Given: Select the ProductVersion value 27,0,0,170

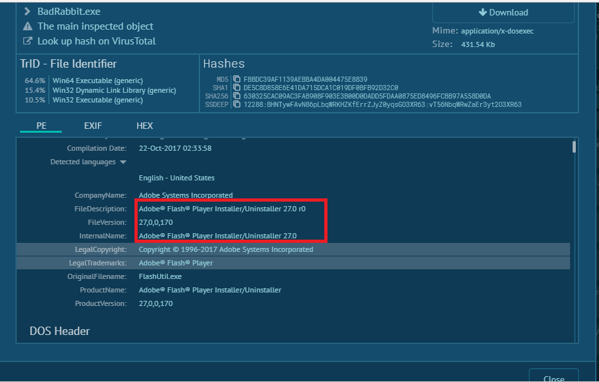Looking at the screenshot, I should point(156,303).
